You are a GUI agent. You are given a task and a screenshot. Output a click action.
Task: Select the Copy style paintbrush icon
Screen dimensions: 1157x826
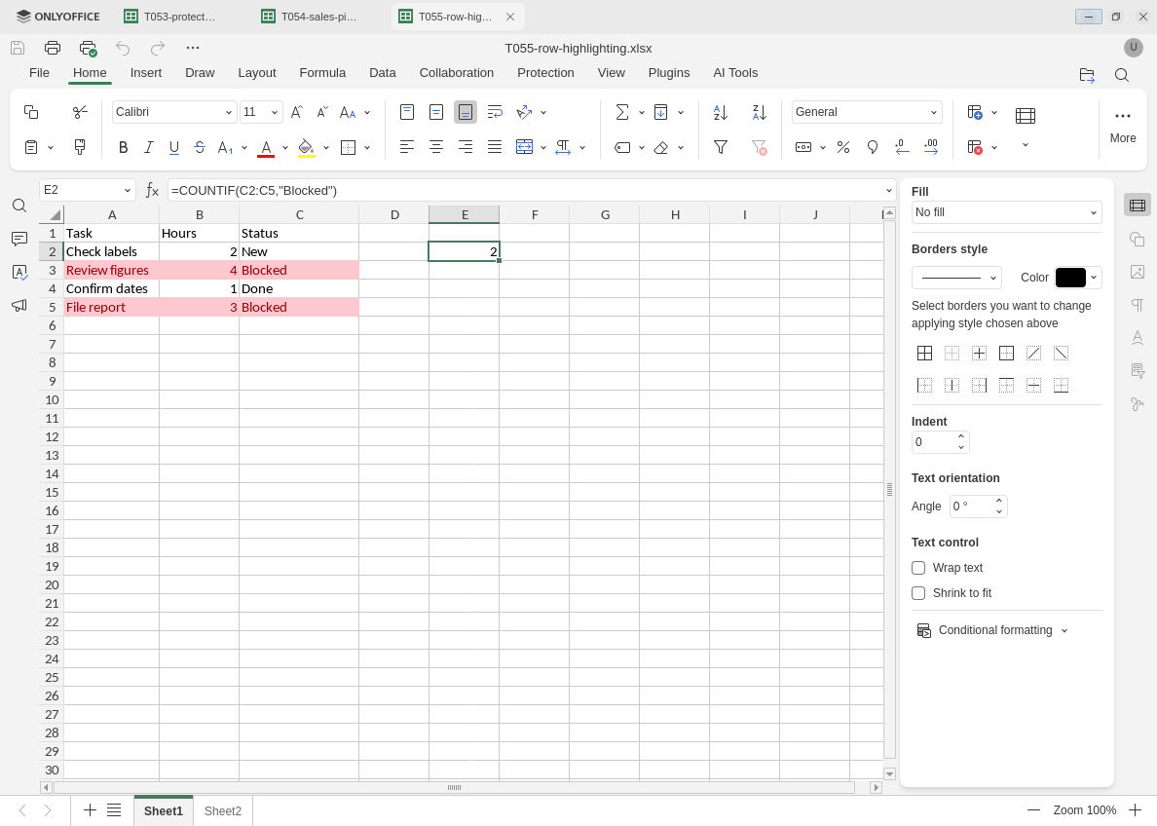point(80,148)
